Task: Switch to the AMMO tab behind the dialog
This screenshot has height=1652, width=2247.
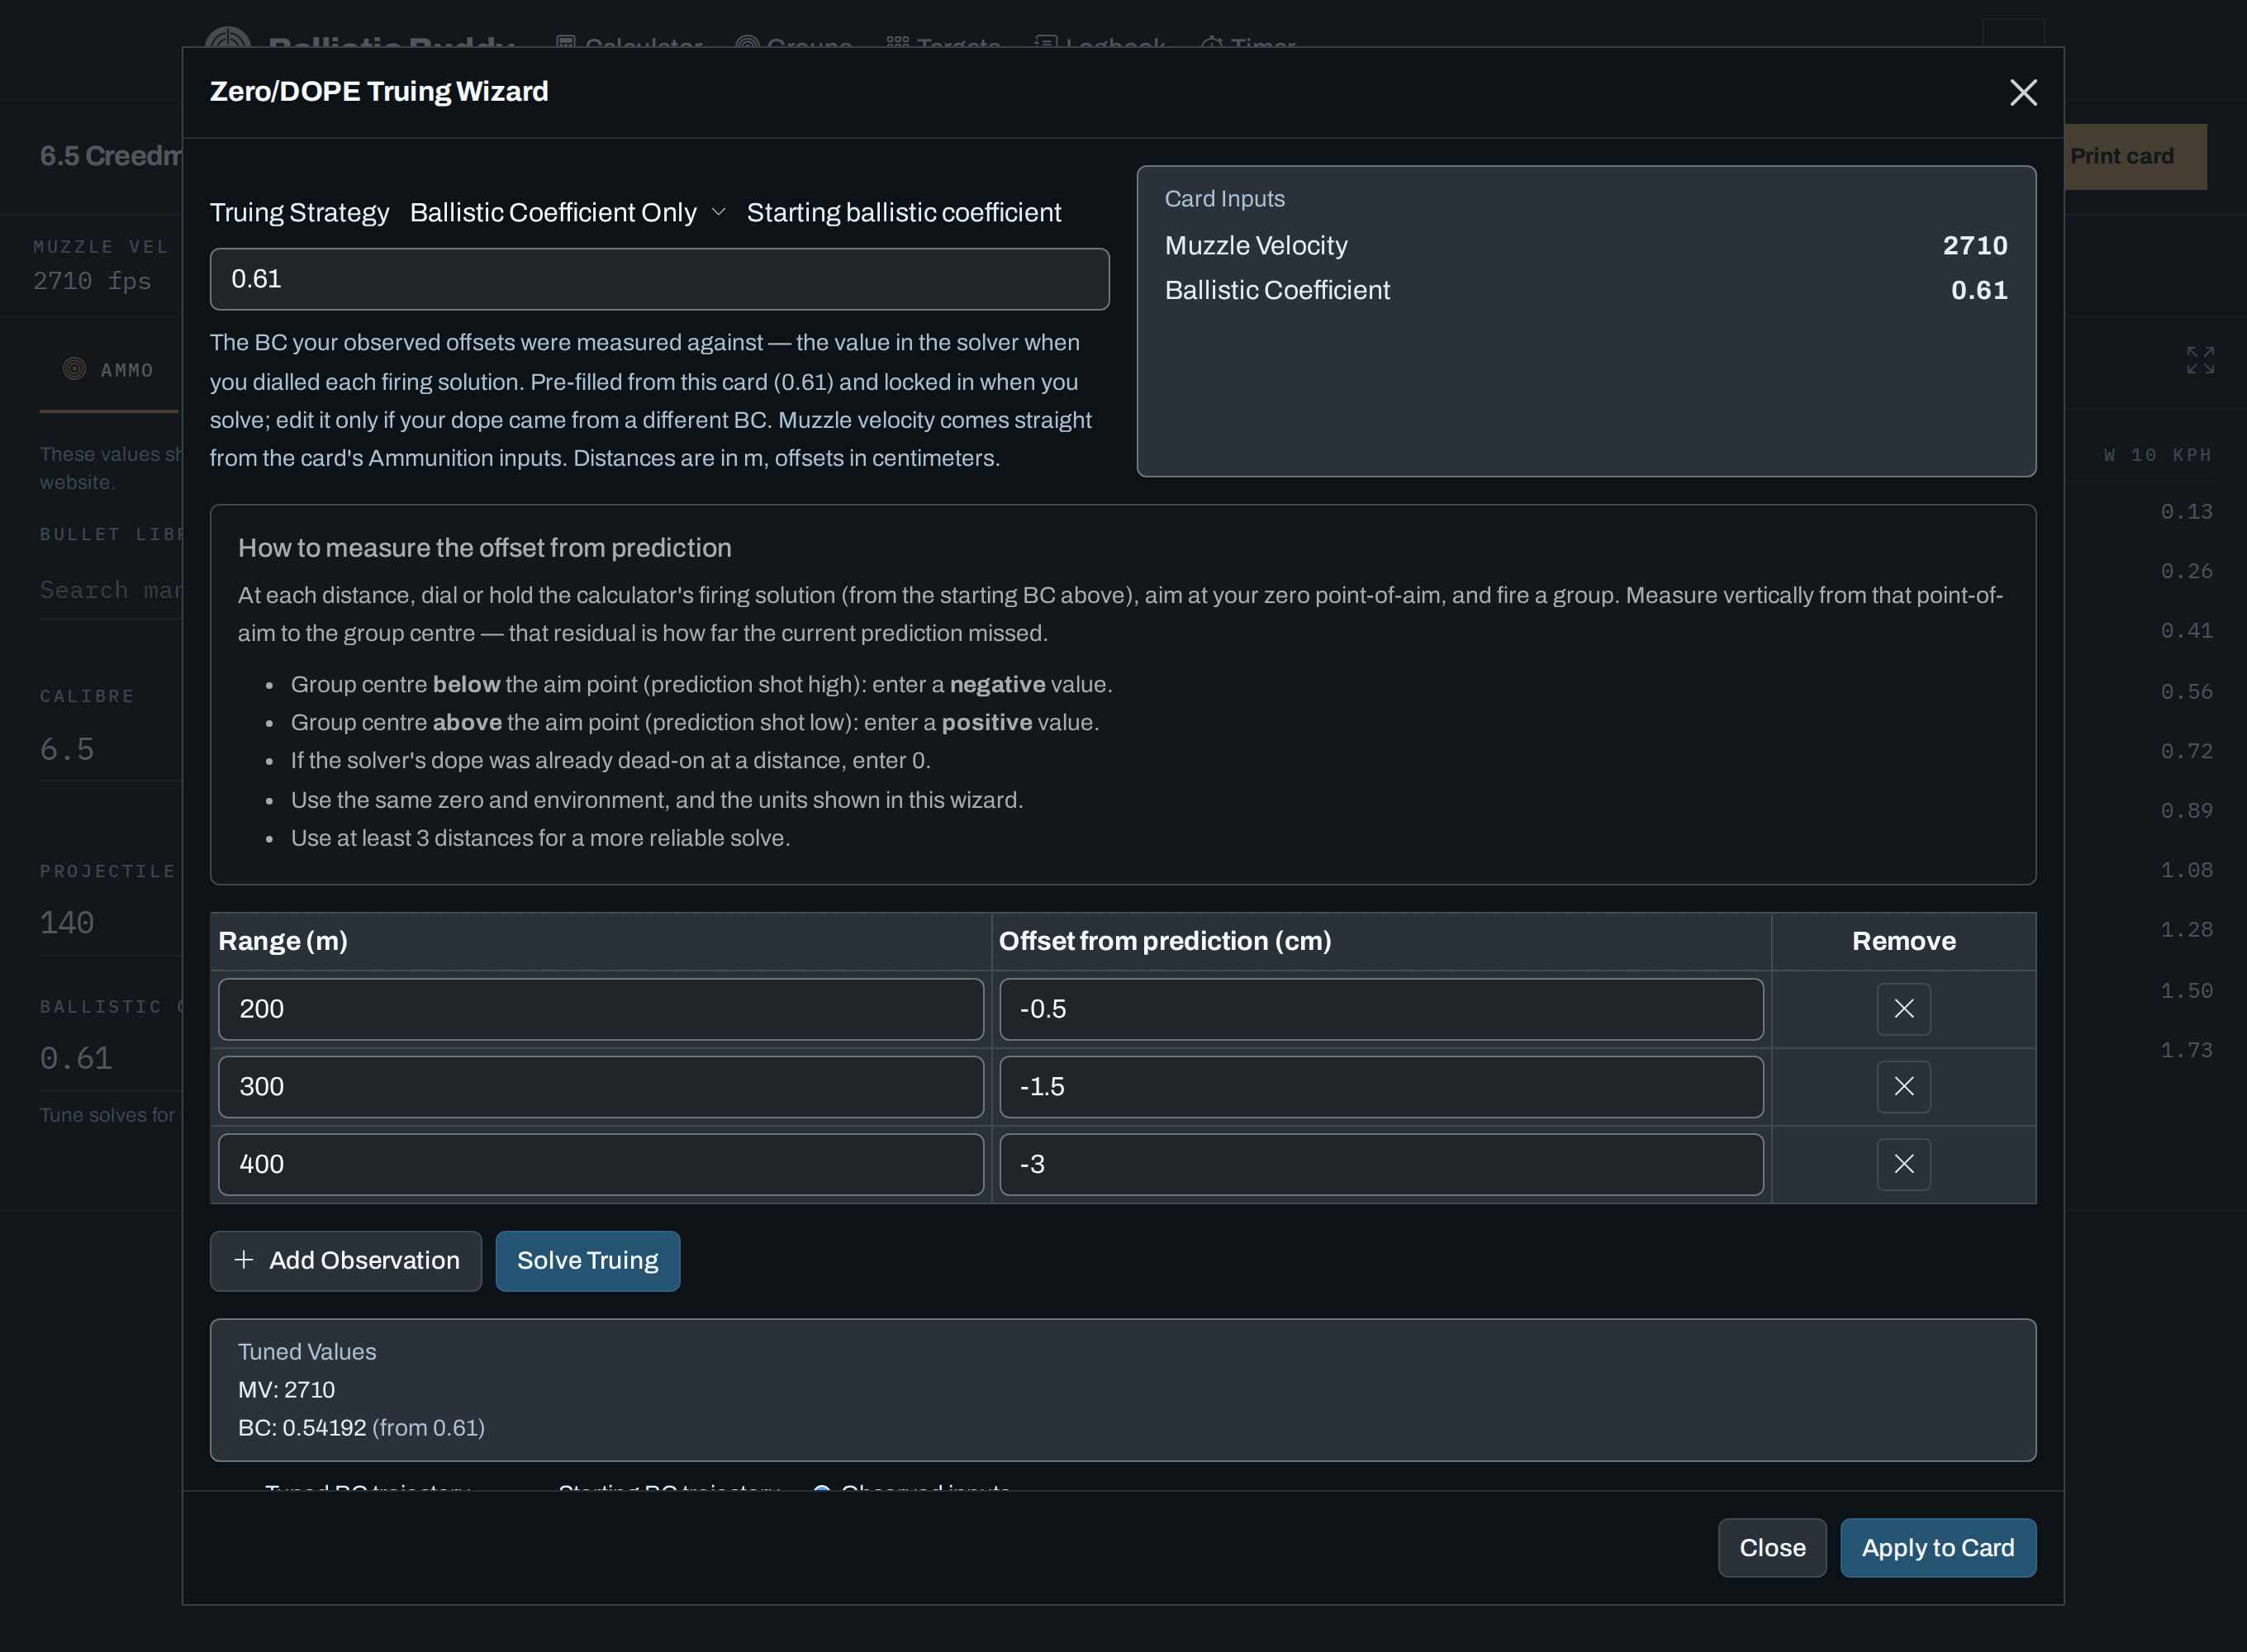Action: 109,370
